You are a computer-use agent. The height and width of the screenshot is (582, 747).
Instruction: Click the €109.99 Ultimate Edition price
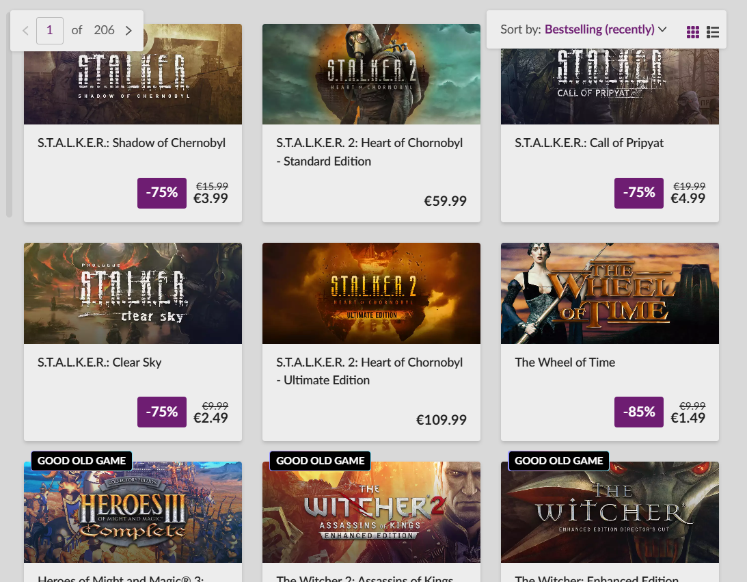click(442, 420)
